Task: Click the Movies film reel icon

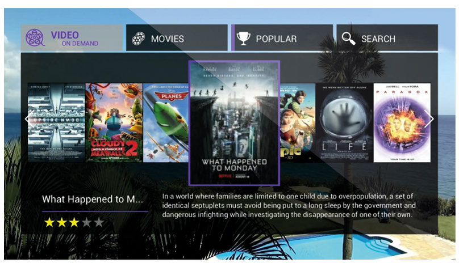Action: click(138, 39)
